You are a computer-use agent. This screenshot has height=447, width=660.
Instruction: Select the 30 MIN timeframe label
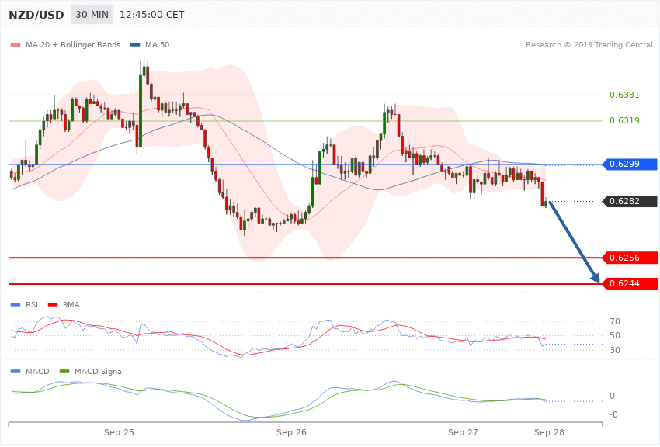click(92, 15)
